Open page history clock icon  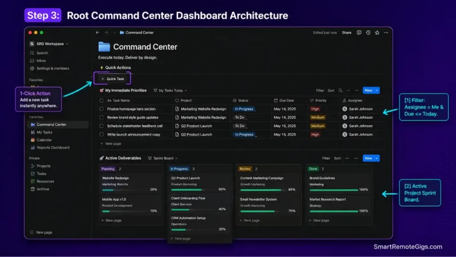[368, 33]
